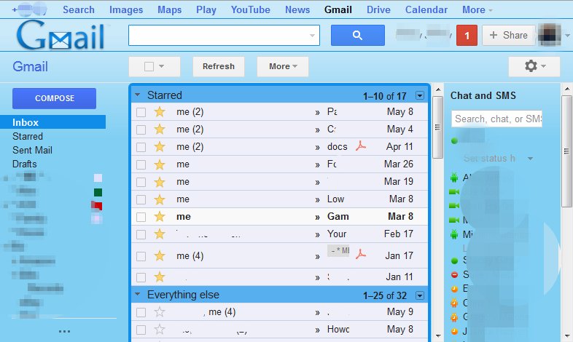Tick the checkbox for the May 4 email
573x342 pixels.
point(141,130)
